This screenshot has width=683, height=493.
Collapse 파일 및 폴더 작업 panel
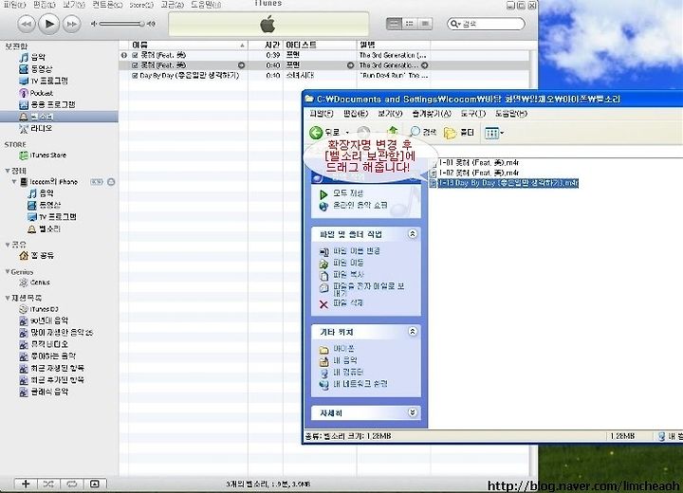tap(412, 234)
